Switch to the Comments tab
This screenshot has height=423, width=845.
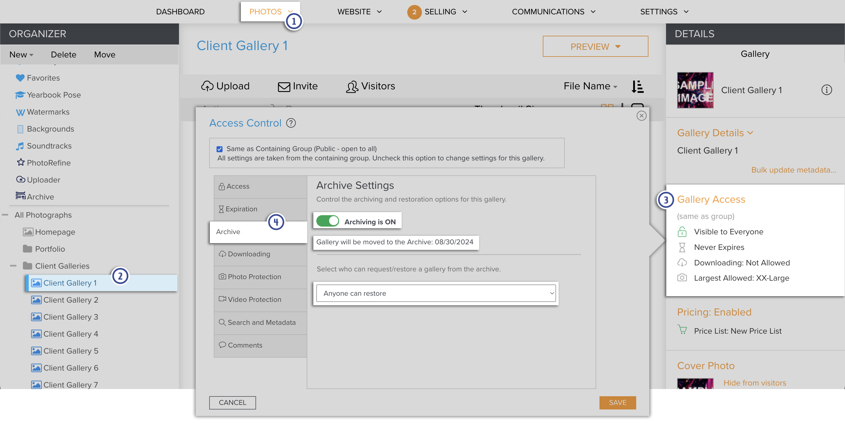click(261, 345)
